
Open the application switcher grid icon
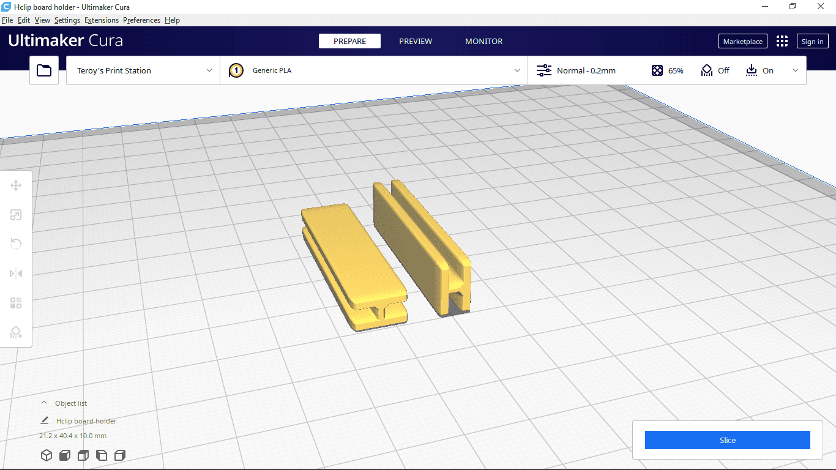[x=782, y=41]
